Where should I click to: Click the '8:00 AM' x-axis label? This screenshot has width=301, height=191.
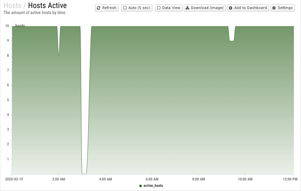(x=199, y=179)
